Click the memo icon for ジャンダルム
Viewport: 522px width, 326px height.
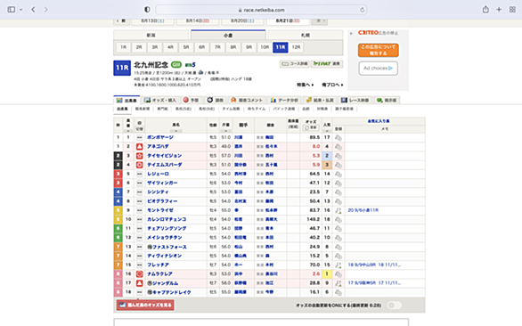338,283
